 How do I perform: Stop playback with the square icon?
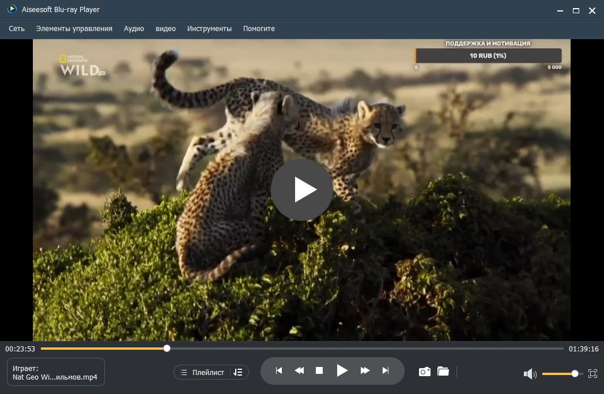tap(319, 370)
